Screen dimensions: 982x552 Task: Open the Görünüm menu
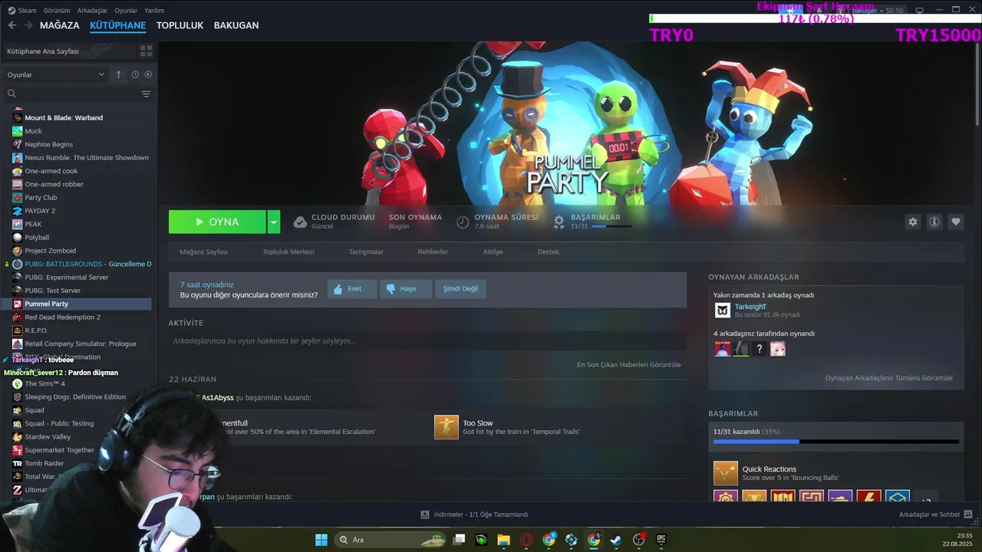click(57, 11)
